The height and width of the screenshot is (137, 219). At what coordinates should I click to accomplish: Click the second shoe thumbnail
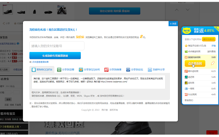pyautogui.click(x=21, y=10)
